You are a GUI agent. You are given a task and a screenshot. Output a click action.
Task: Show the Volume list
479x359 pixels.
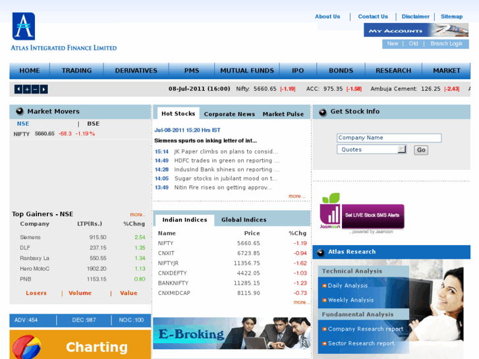click(80, 293)
